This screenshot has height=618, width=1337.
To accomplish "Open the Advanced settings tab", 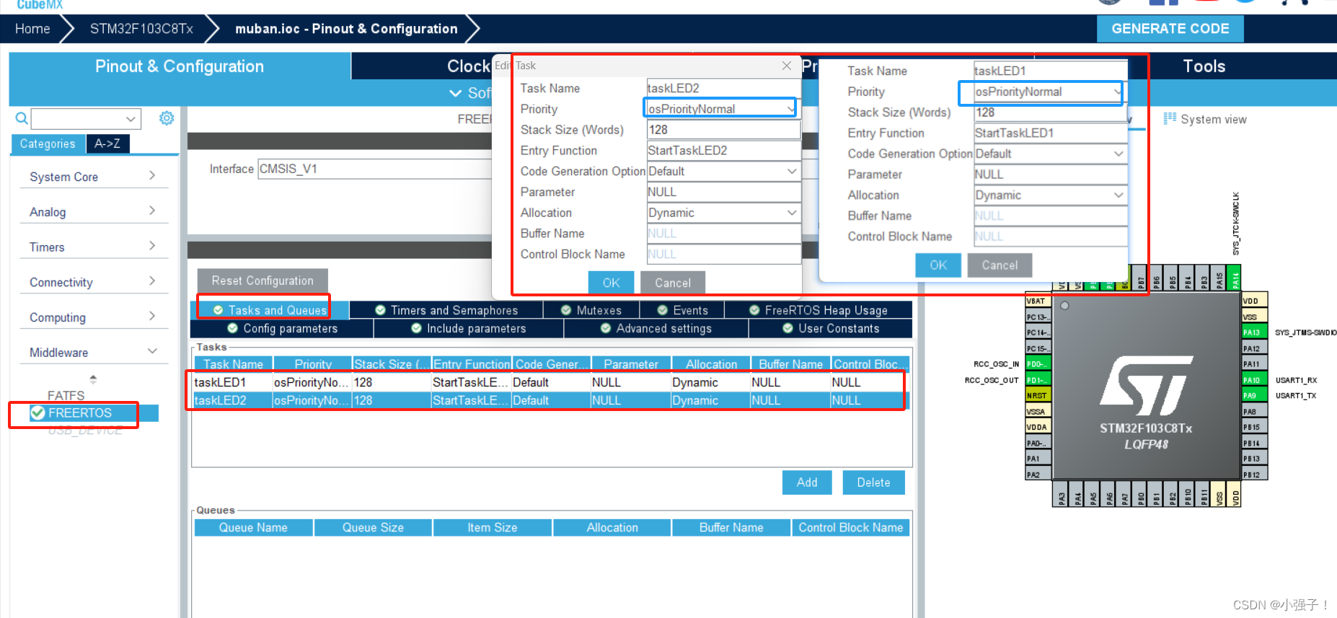I will coord(656,328).
